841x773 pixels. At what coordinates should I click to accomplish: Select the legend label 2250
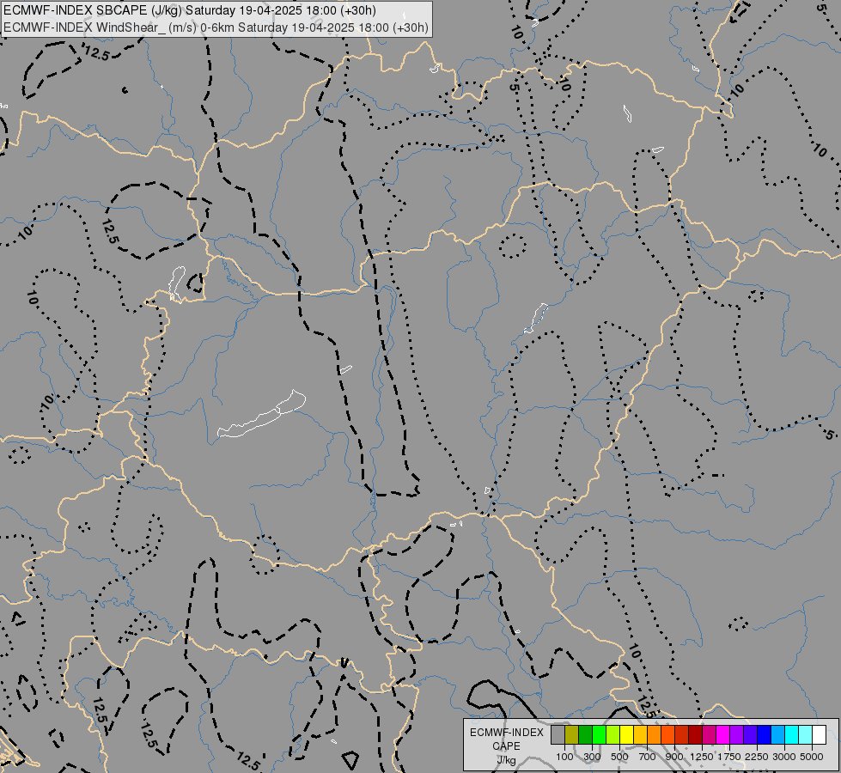[x=757, y=757]
